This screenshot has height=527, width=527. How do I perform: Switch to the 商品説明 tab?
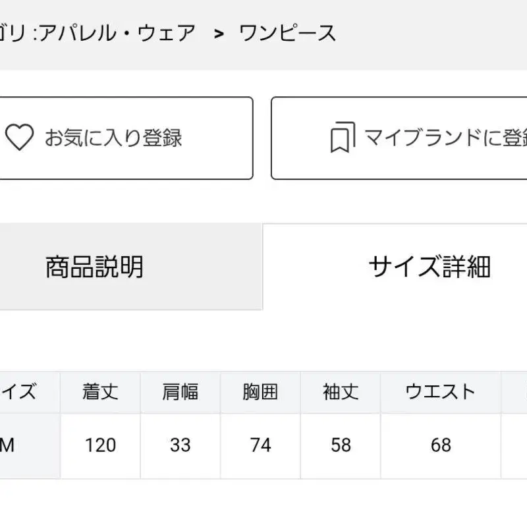tap(94, 267)
